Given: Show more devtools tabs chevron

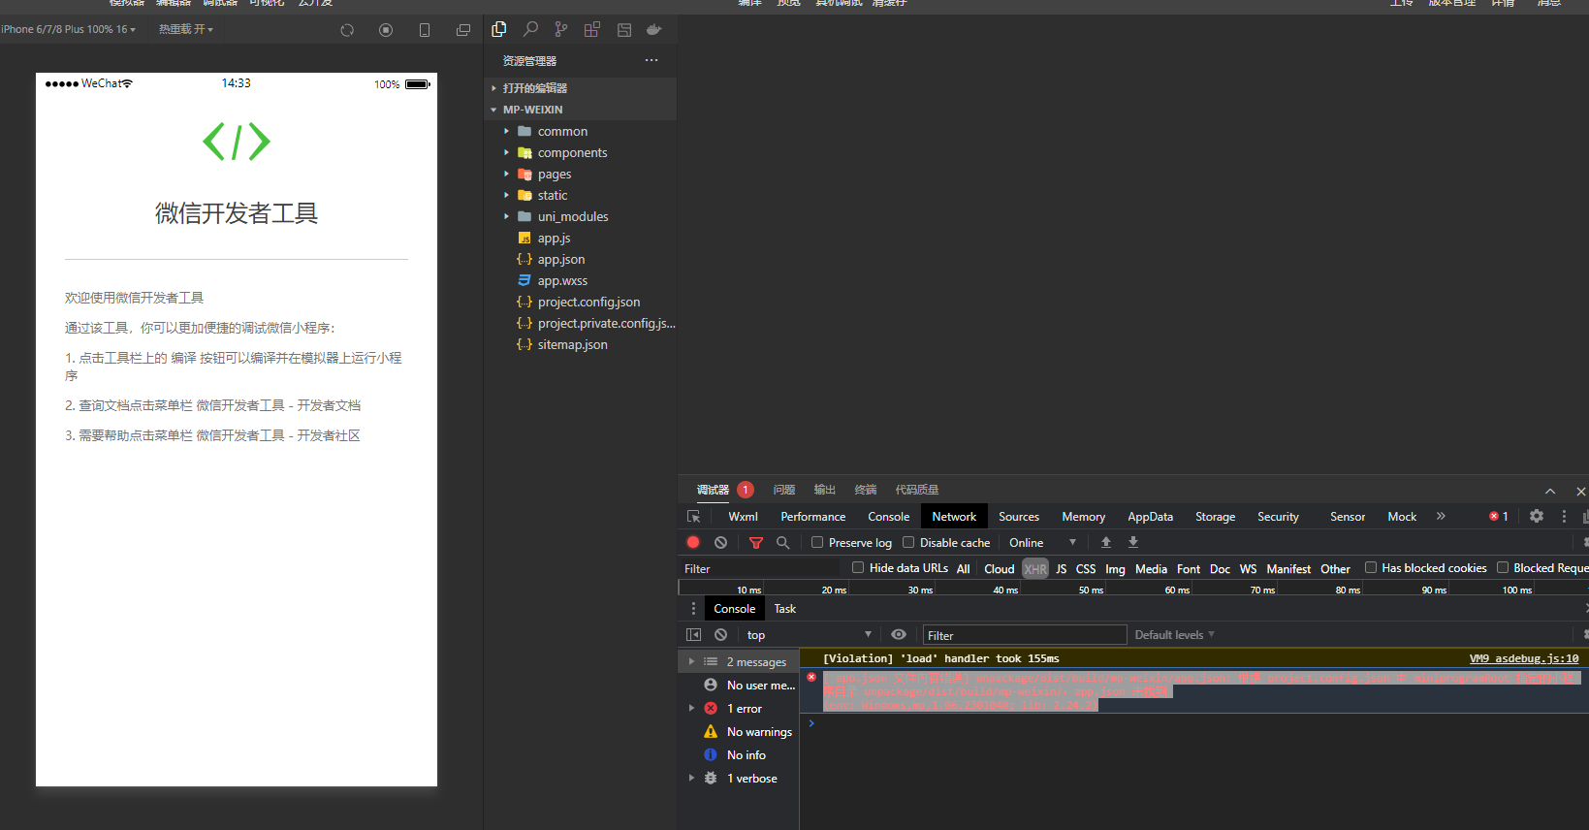Looking at the screenshot, I should click(x=1441, y=517).
